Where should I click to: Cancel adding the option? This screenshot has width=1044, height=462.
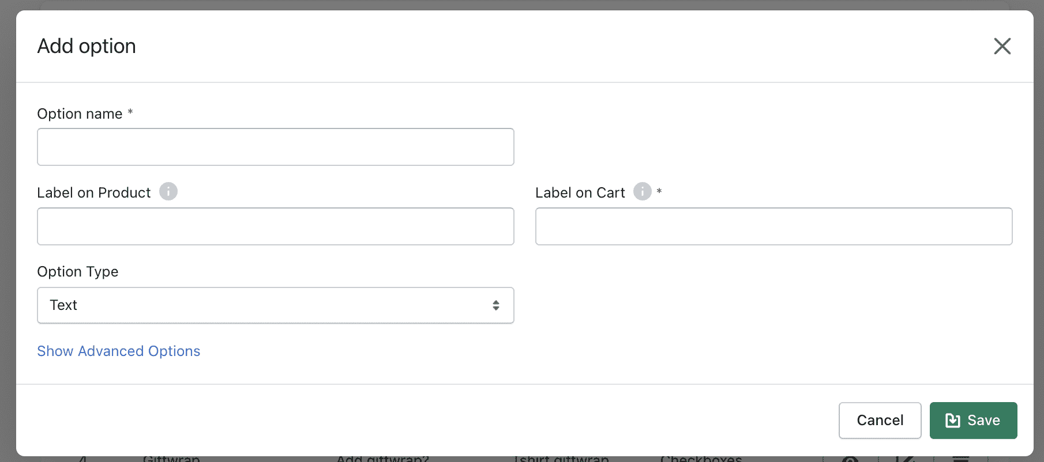click(880, 421)
